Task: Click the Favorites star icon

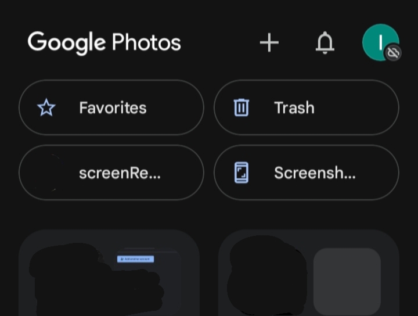Action: tap(46, 107)
